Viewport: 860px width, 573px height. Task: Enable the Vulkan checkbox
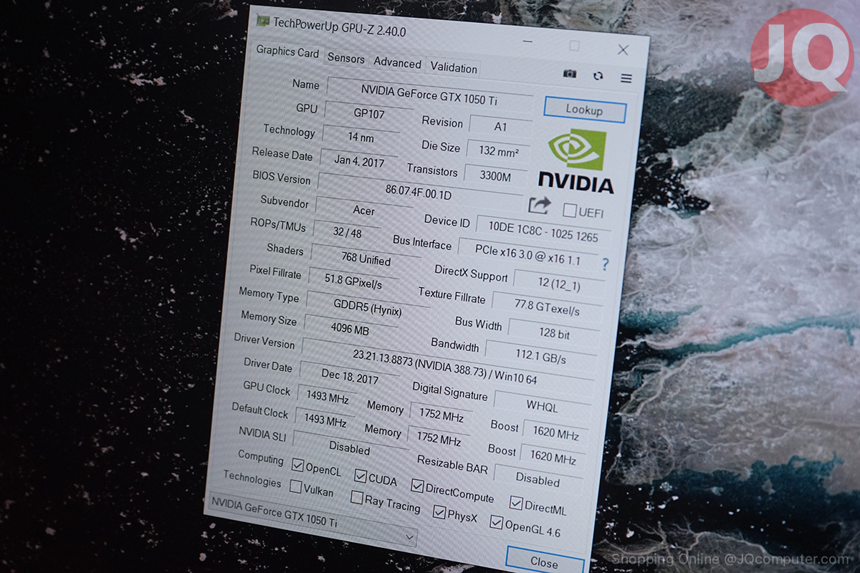pos(295,486)
